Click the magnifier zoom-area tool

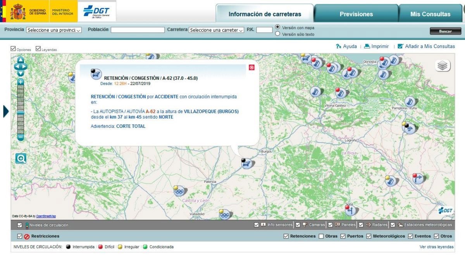21,158
